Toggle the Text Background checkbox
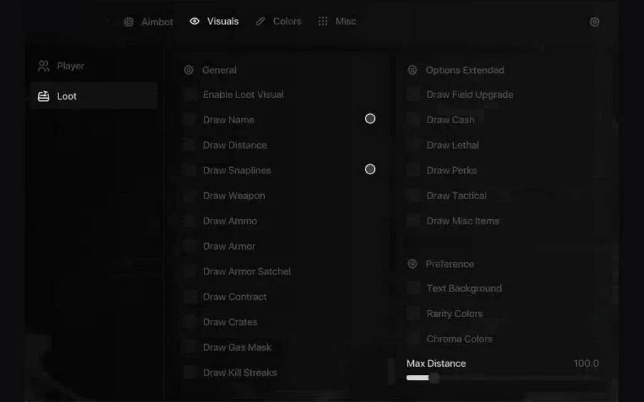 coord(413,288)
